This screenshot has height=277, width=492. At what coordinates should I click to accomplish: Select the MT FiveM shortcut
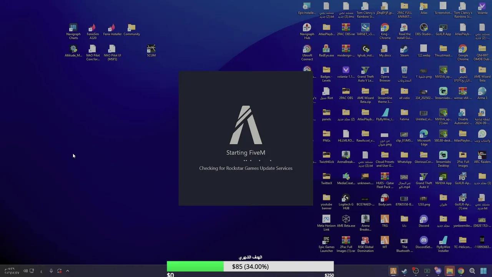[x=385, y=242]
